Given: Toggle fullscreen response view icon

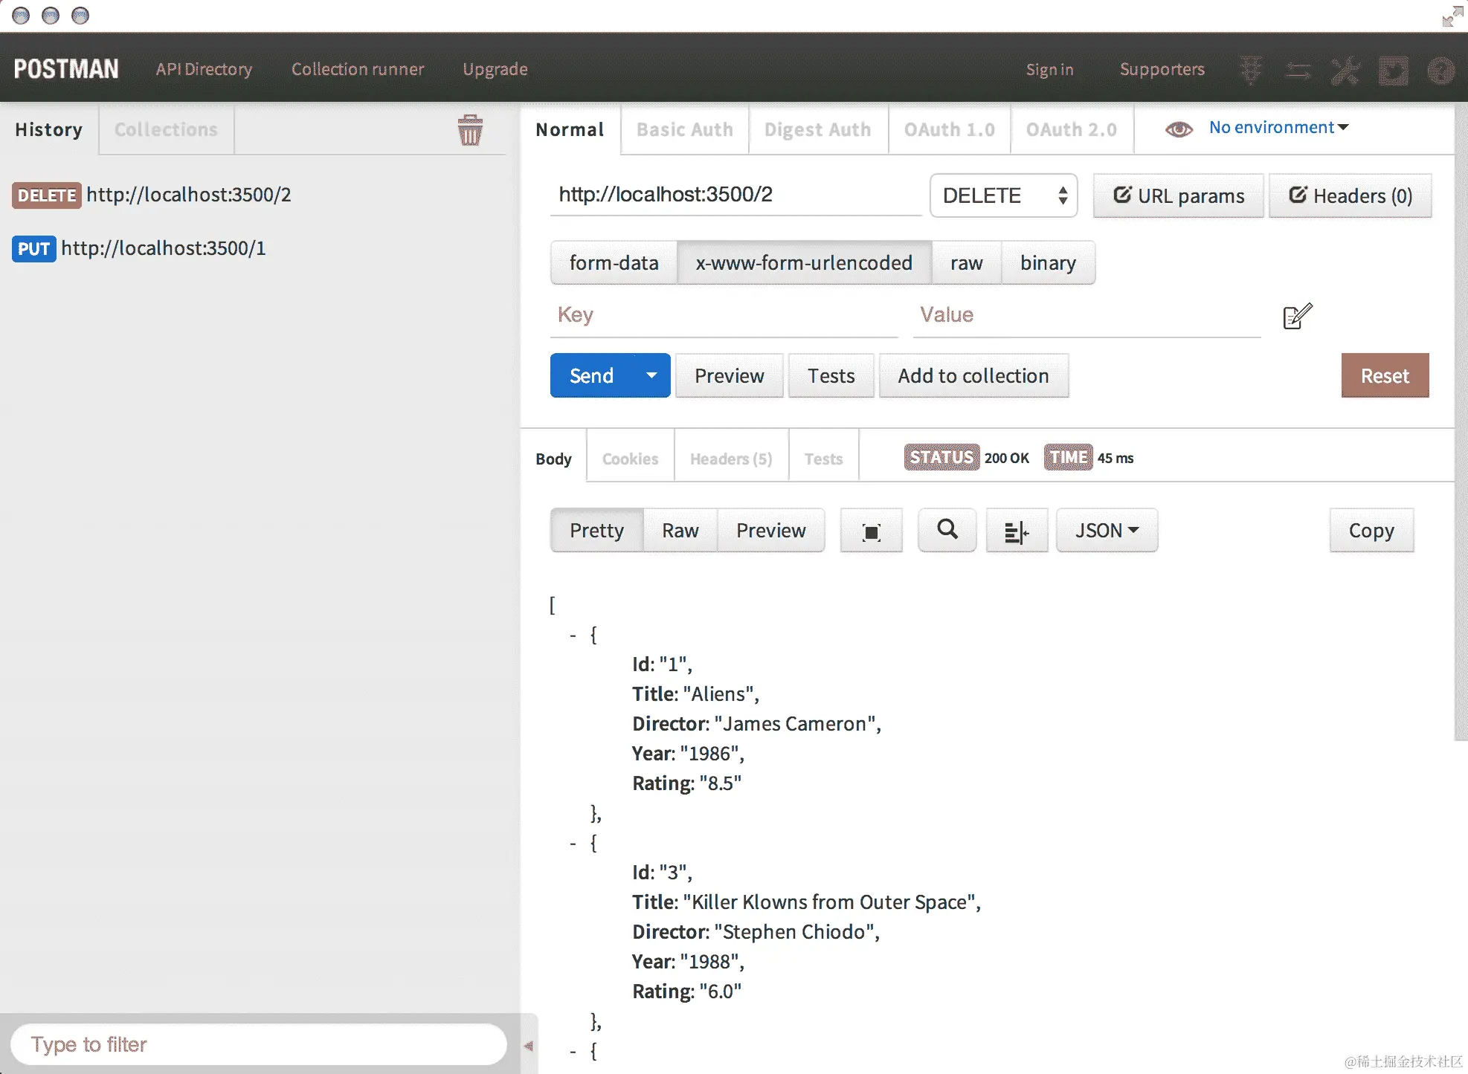Looking at the screenshot, I should coord(871,531).
